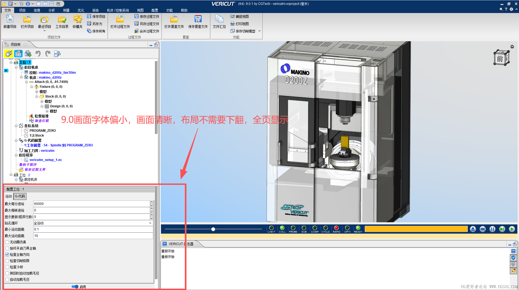Image resolution: width=519 pixels, height=290 pixels.
Task: Select the 运动 tab
Action: tap(9, 196)
